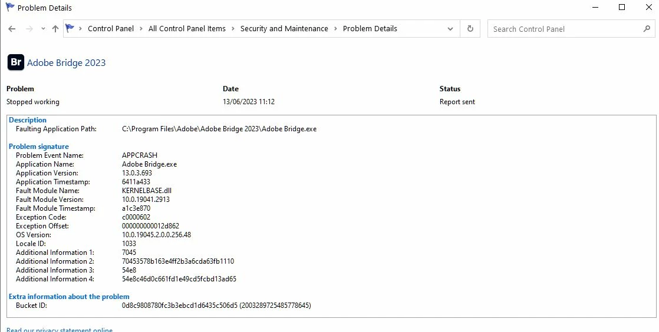Click the Adobe Bridge 2023 heading
Image resolution: width=659 pixels, height=332 pixels.
click(x=67, y=62)
